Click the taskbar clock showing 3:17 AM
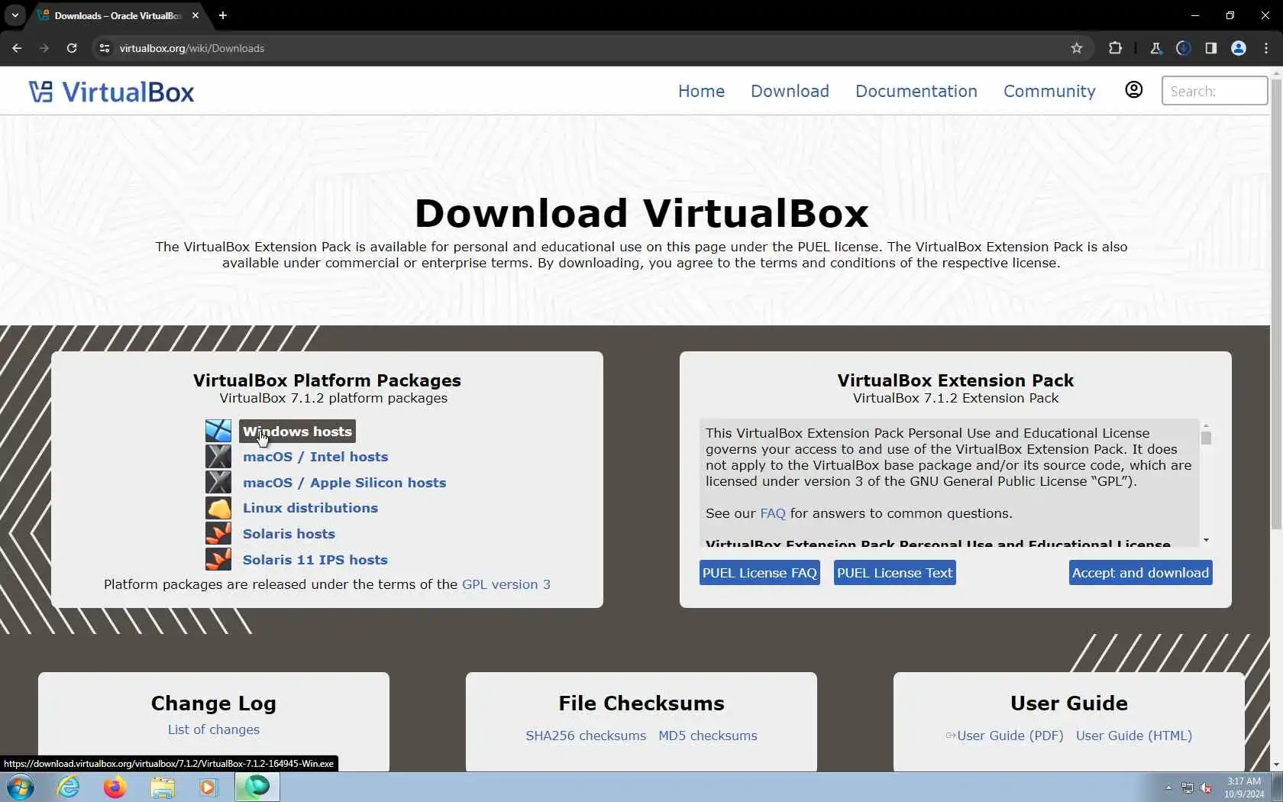Screen dimensions: 1283x802 tap(1244, 787)
